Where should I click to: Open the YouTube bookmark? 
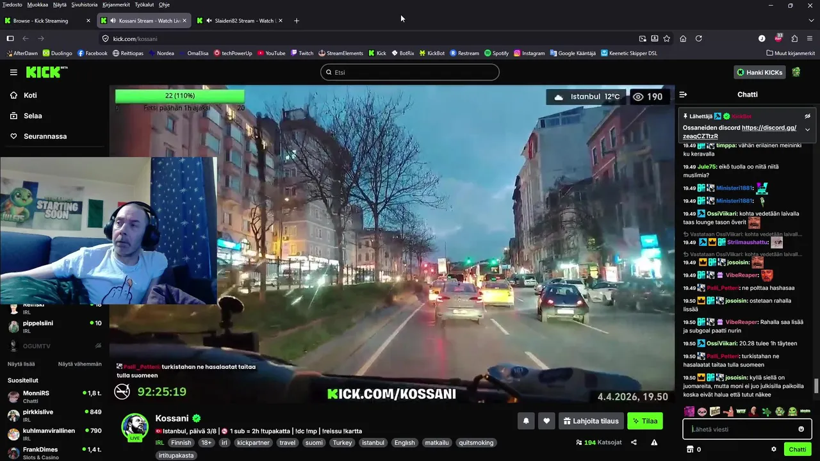click(x=271, y=53)
